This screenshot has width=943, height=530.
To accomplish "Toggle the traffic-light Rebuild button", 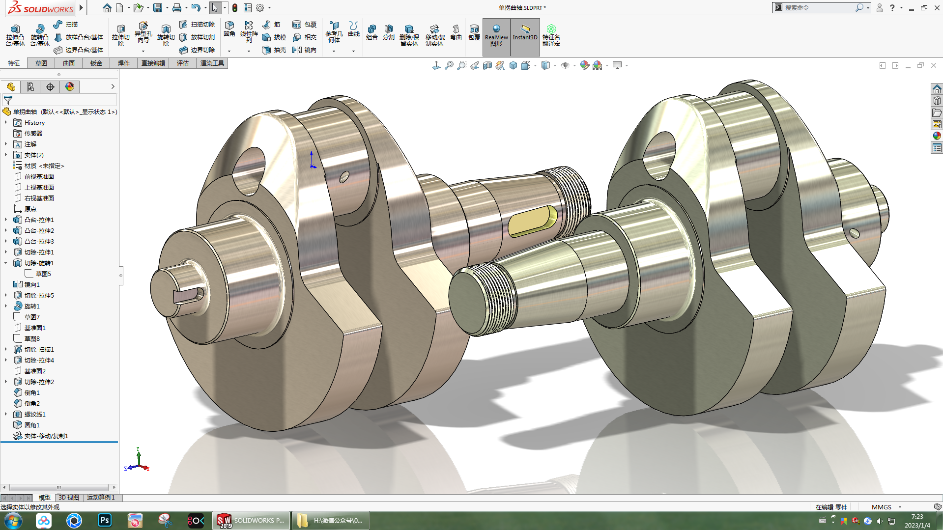I will [x=235, y=8].
